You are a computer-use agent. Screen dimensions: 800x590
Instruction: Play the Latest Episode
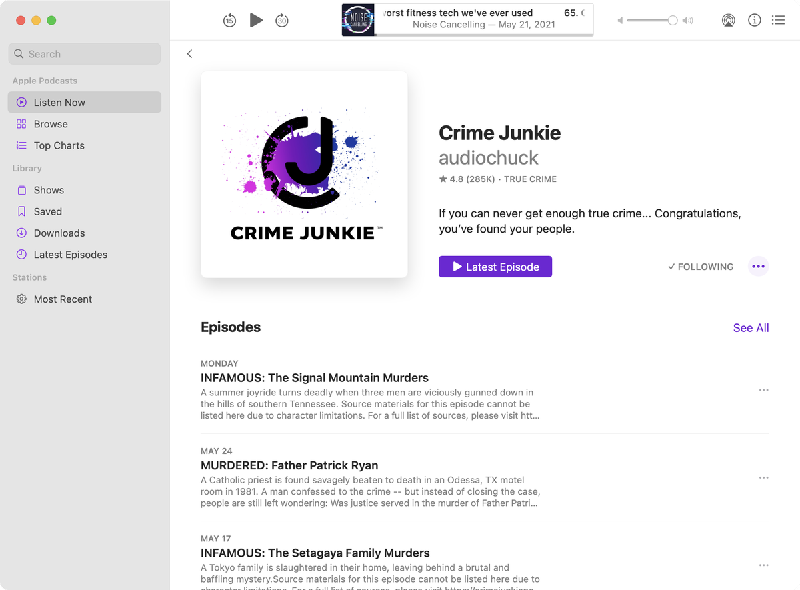pos(495,266)
